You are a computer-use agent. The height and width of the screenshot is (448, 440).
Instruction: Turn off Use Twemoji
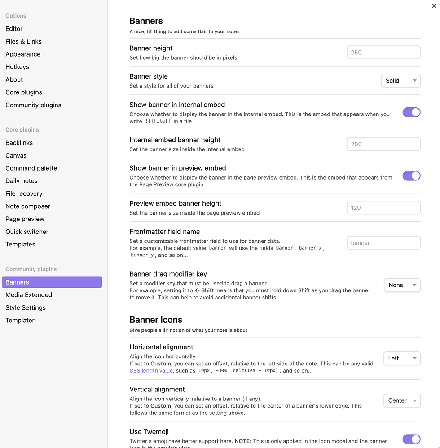click(411, 439)
